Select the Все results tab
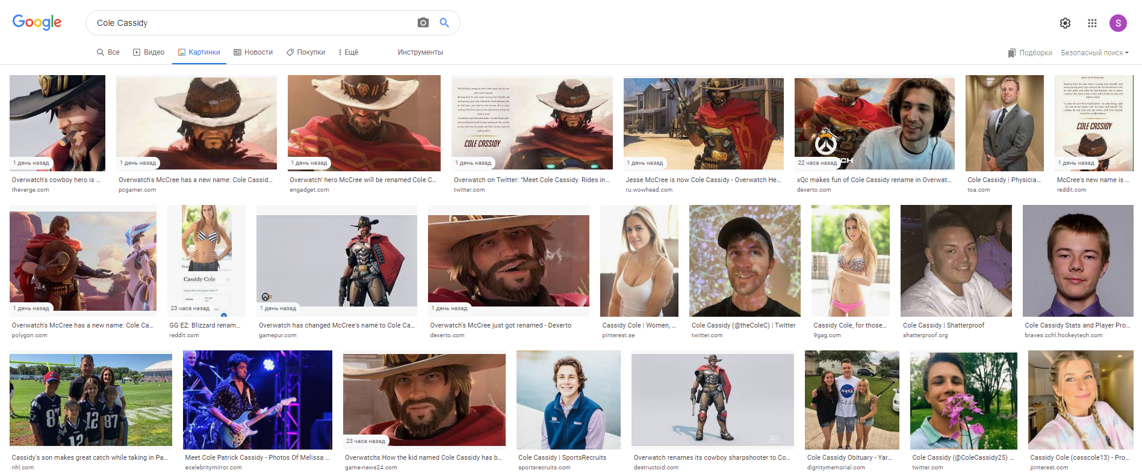Viewport: 1142px width, 473px height. click(108, 52)
